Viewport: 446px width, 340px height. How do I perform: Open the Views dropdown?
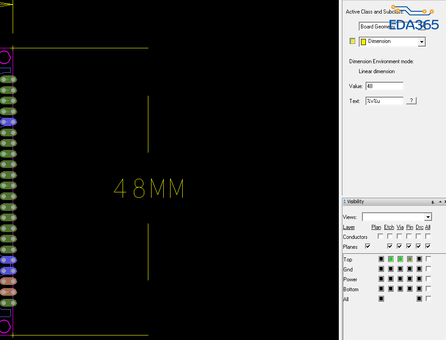pos(428,217)
